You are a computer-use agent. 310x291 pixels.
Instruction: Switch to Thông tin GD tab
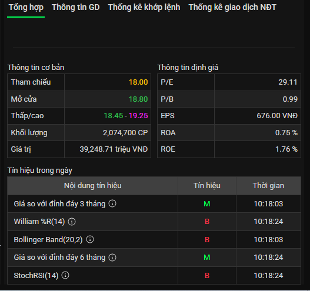(x=76, y=7)
